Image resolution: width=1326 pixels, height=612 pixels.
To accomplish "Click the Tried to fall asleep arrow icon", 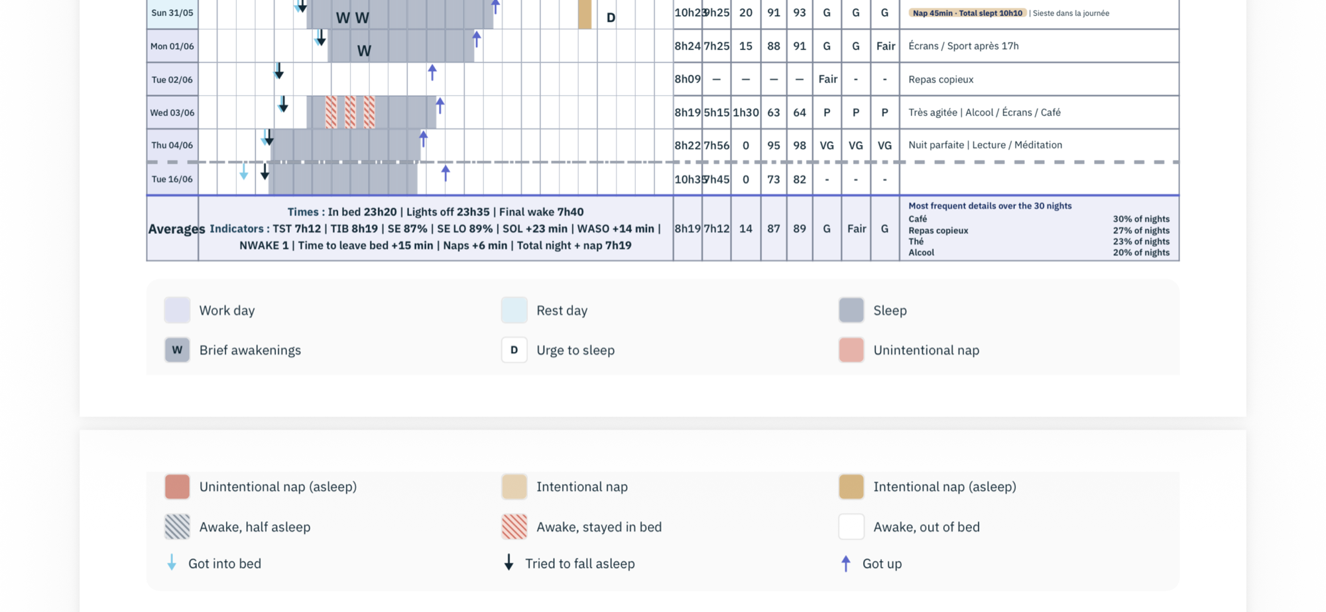I will click(509, 563).
